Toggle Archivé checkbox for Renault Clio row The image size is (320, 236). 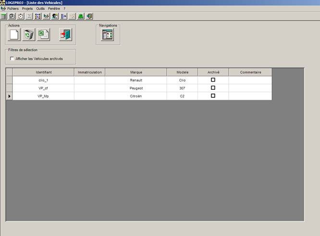tap(213, 80)
